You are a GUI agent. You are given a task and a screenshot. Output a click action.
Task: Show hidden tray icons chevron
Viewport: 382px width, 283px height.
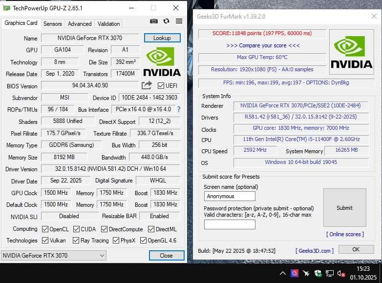tap(283, 274)
